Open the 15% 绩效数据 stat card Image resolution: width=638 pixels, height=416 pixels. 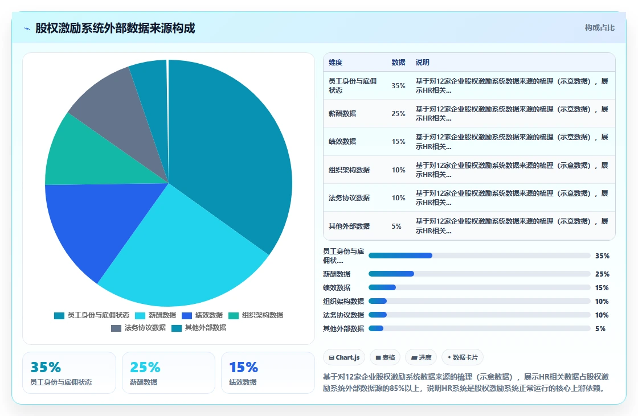click(268, 373)
